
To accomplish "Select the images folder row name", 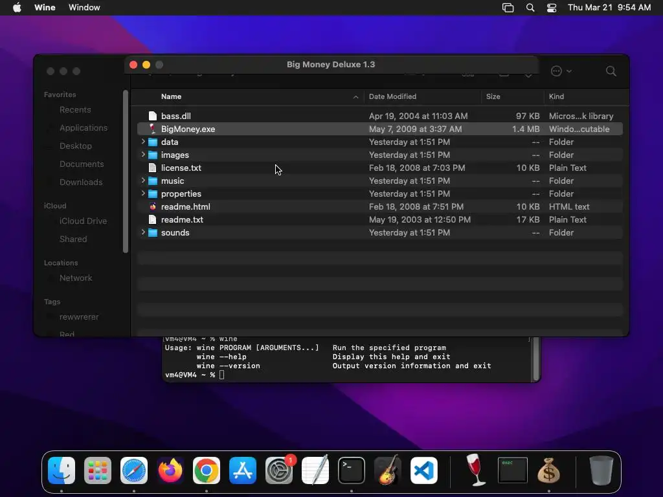I will (175, 155).
